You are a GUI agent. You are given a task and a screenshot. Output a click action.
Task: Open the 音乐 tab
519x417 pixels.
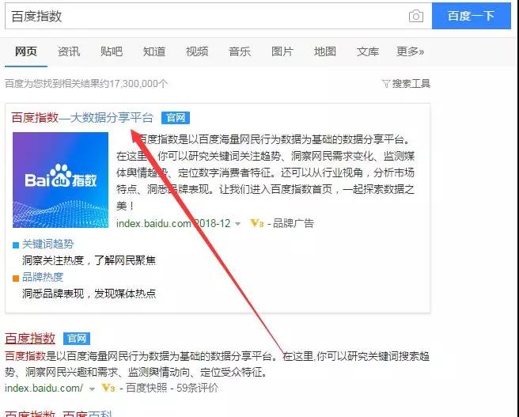(240, 51)
